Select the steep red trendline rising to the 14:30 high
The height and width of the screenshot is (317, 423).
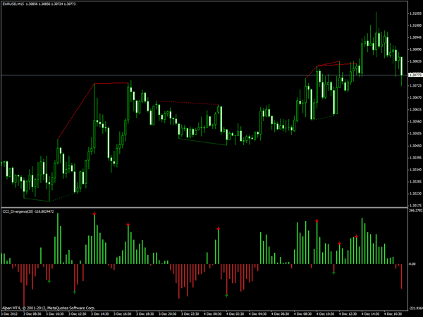point(76,111)
